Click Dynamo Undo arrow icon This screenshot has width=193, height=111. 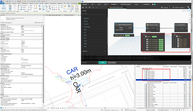coord(93,7)
